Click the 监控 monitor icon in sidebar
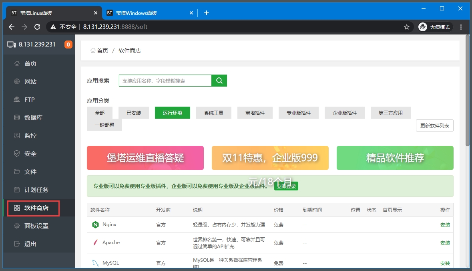Viewport: 472px width, 271px height. pos(17,135)
